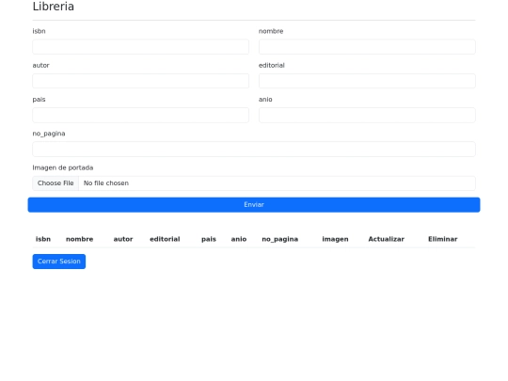508x381 pixels.
Task: Click the nombre table column header
Action: click(x=79, y=239)
